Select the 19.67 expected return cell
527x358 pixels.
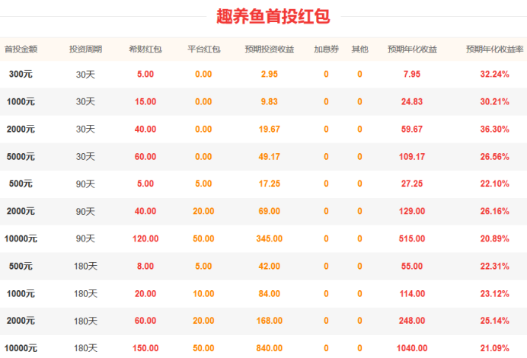[x=270, y=129]
